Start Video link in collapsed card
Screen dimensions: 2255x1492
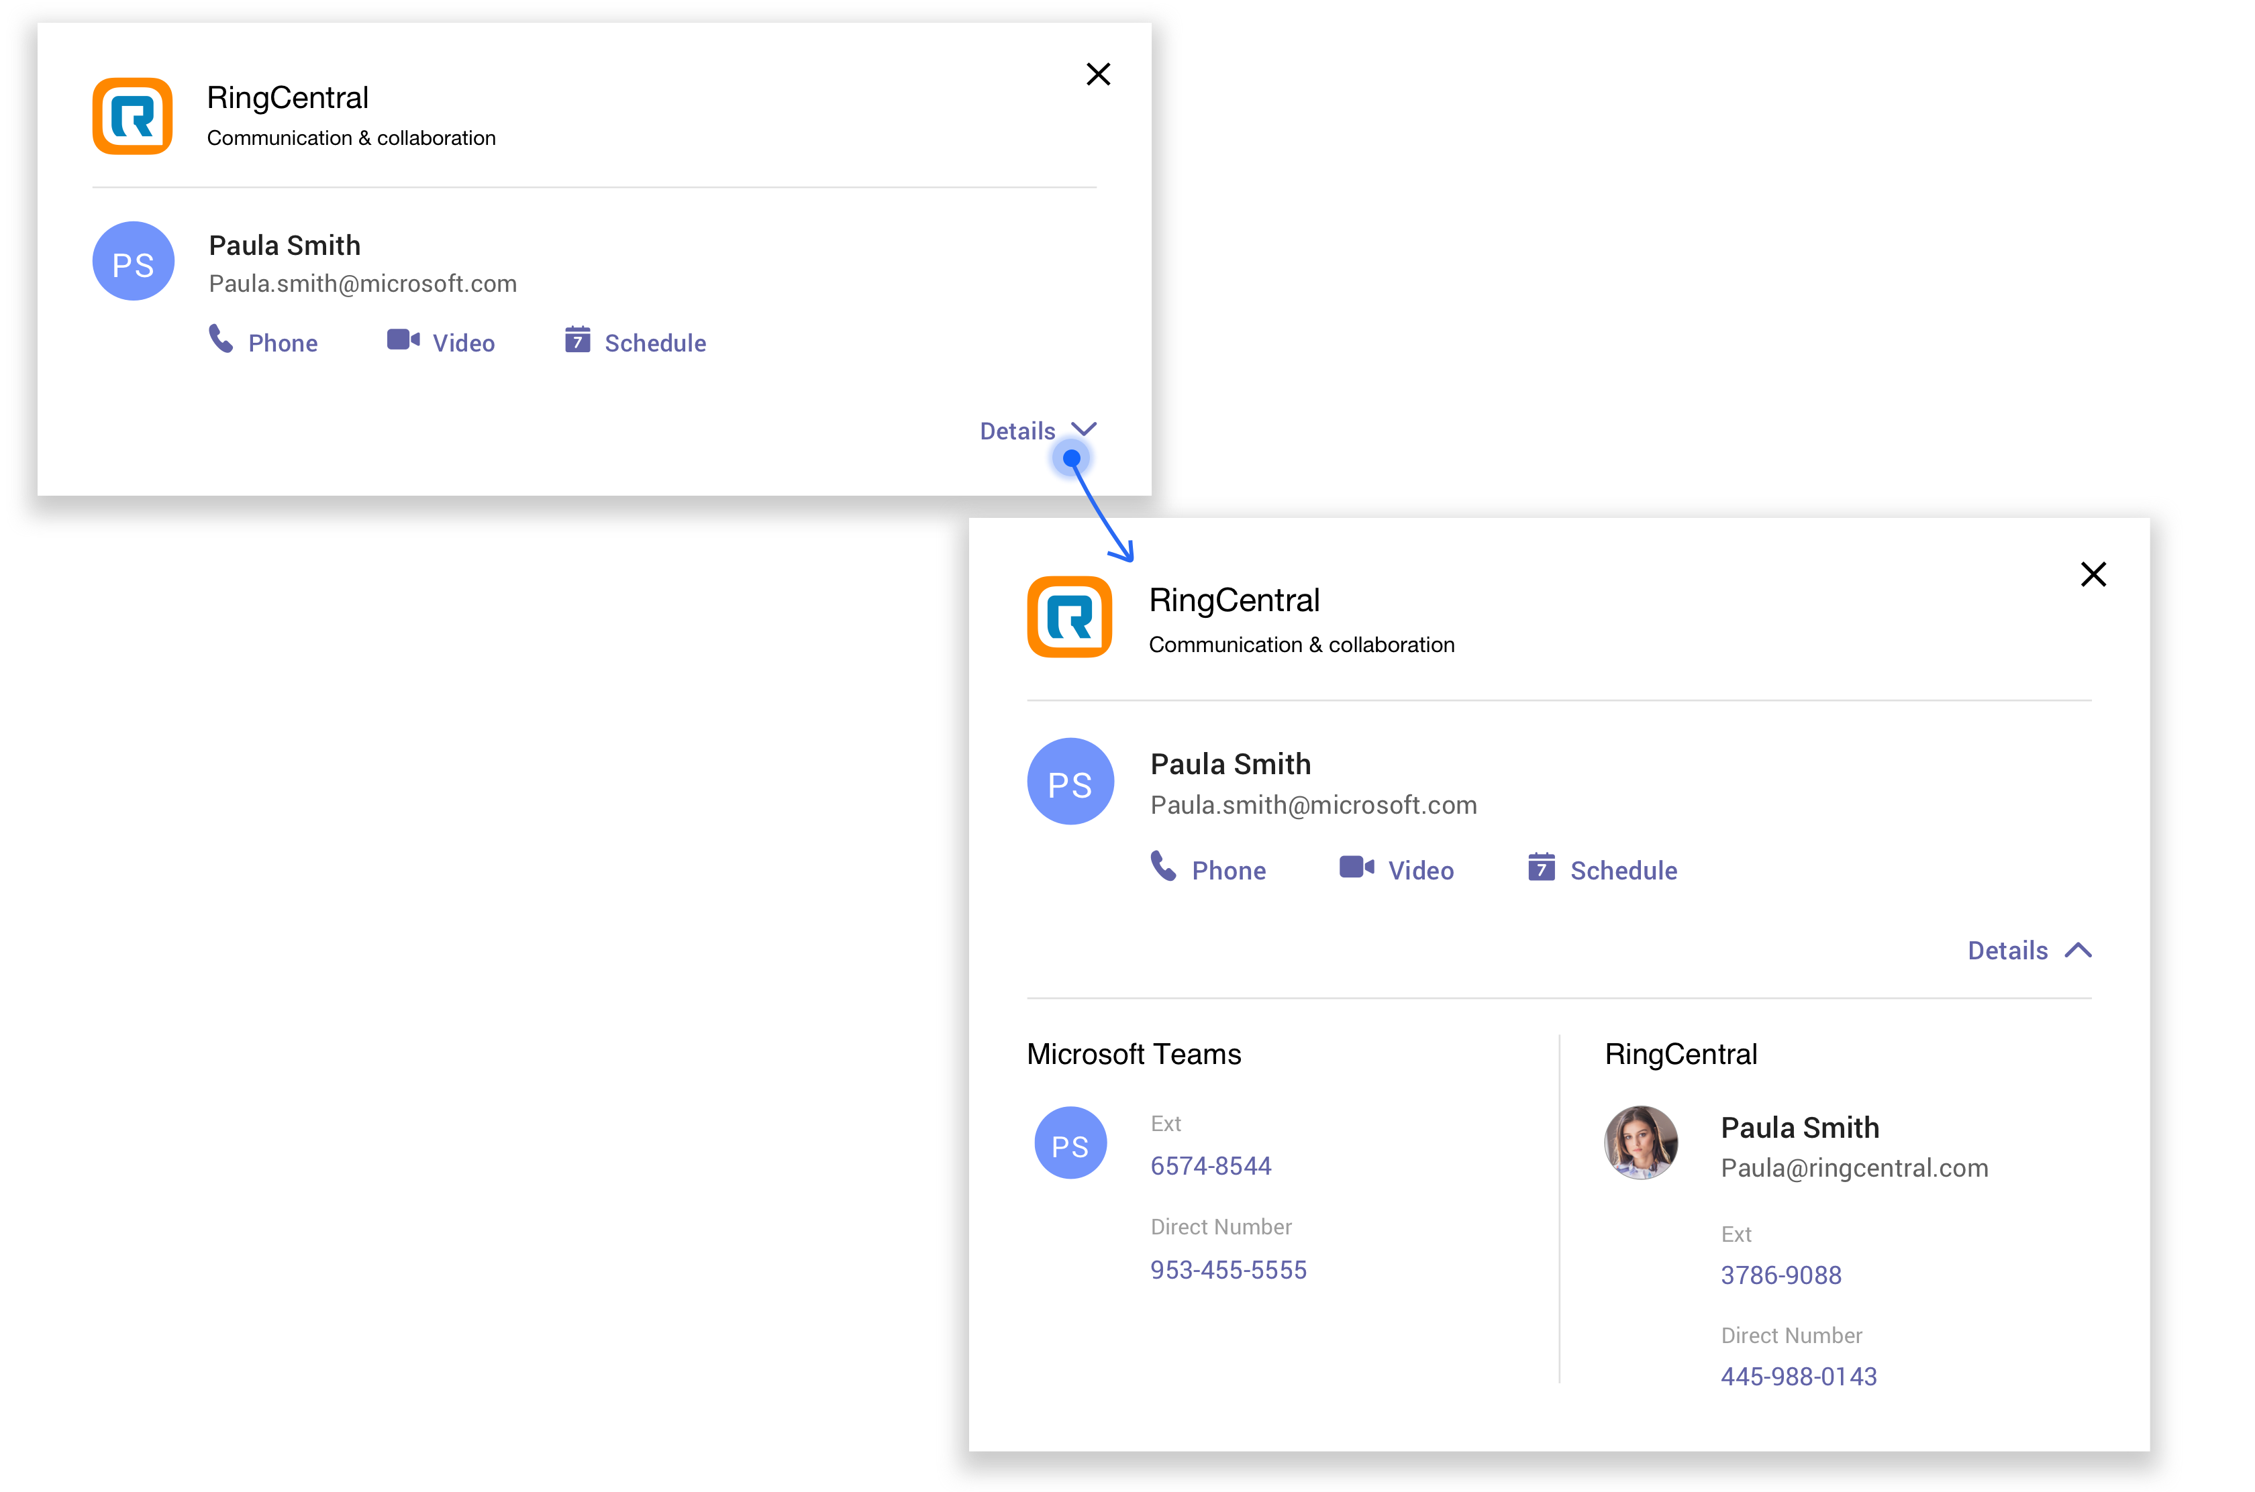click(464, 343)
